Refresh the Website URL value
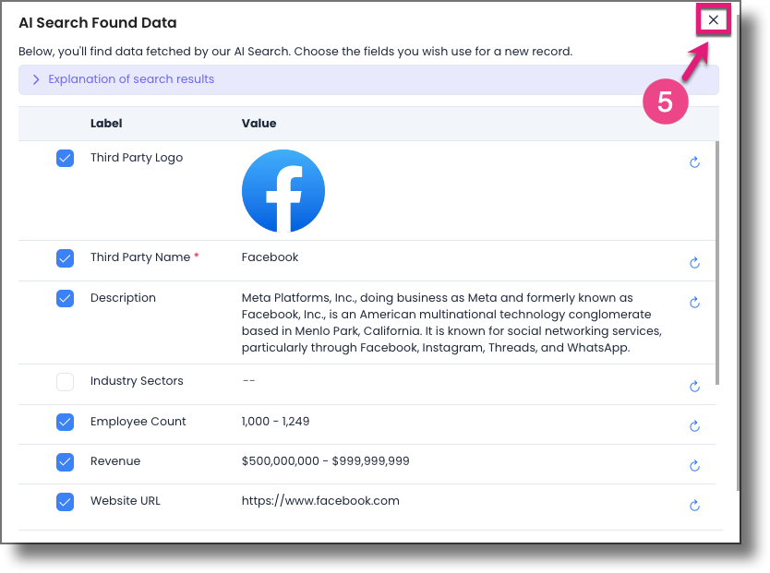The width and height of the screenshot is (770, 573). tap(694, 505)
